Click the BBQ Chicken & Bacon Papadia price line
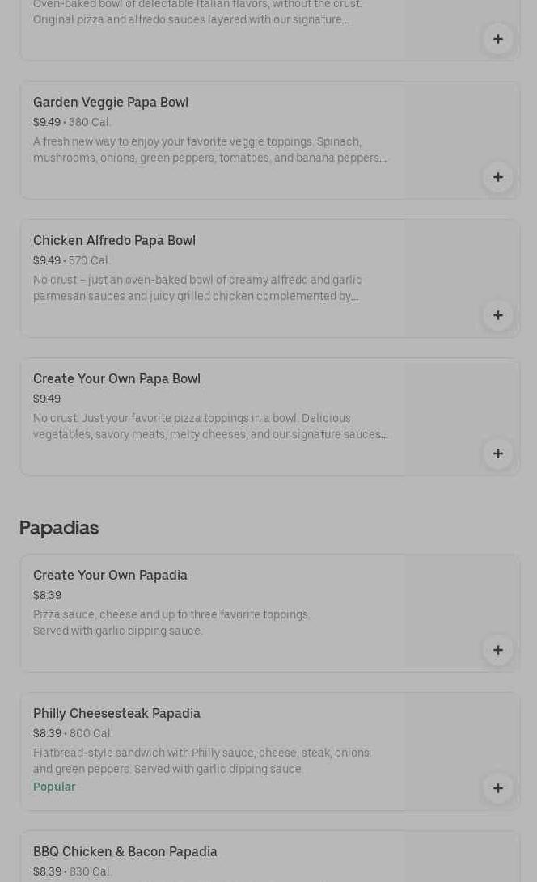Image resolution: width=537 pixels, height=882 pixels. point(73,871)
